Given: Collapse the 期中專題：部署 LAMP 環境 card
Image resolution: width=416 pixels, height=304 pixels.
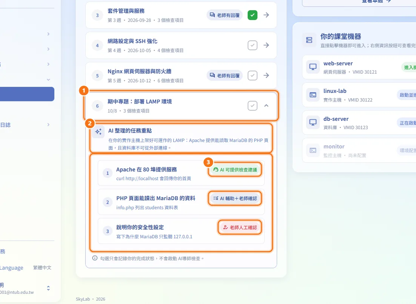Looking at the screenshot, I should click(x=266, y=106).
